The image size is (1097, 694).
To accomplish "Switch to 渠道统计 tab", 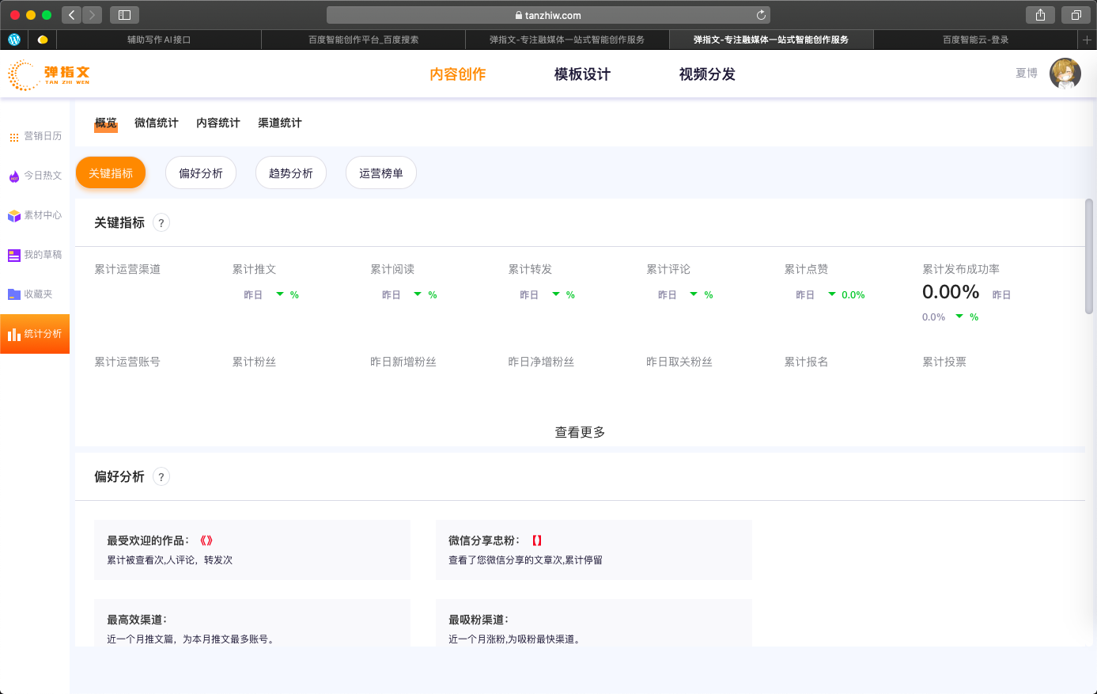I will [279, 123].
